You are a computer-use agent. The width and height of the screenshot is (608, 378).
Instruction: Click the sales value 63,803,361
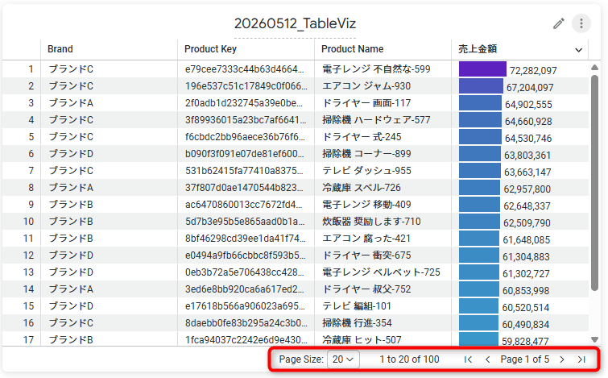[x=527, y=156]
